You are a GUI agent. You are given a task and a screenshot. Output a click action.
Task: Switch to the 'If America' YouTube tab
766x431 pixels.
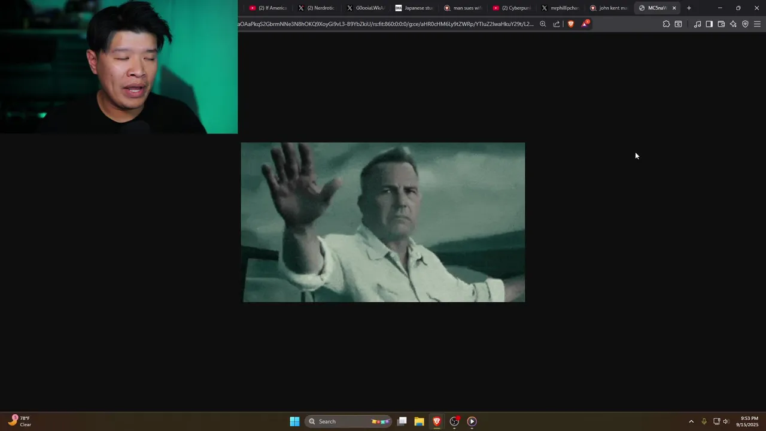click(x=268, y=8)
